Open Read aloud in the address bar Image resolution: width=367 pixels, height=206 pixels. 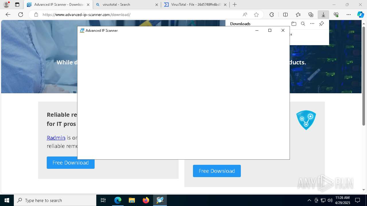click(x=245, y=15)
